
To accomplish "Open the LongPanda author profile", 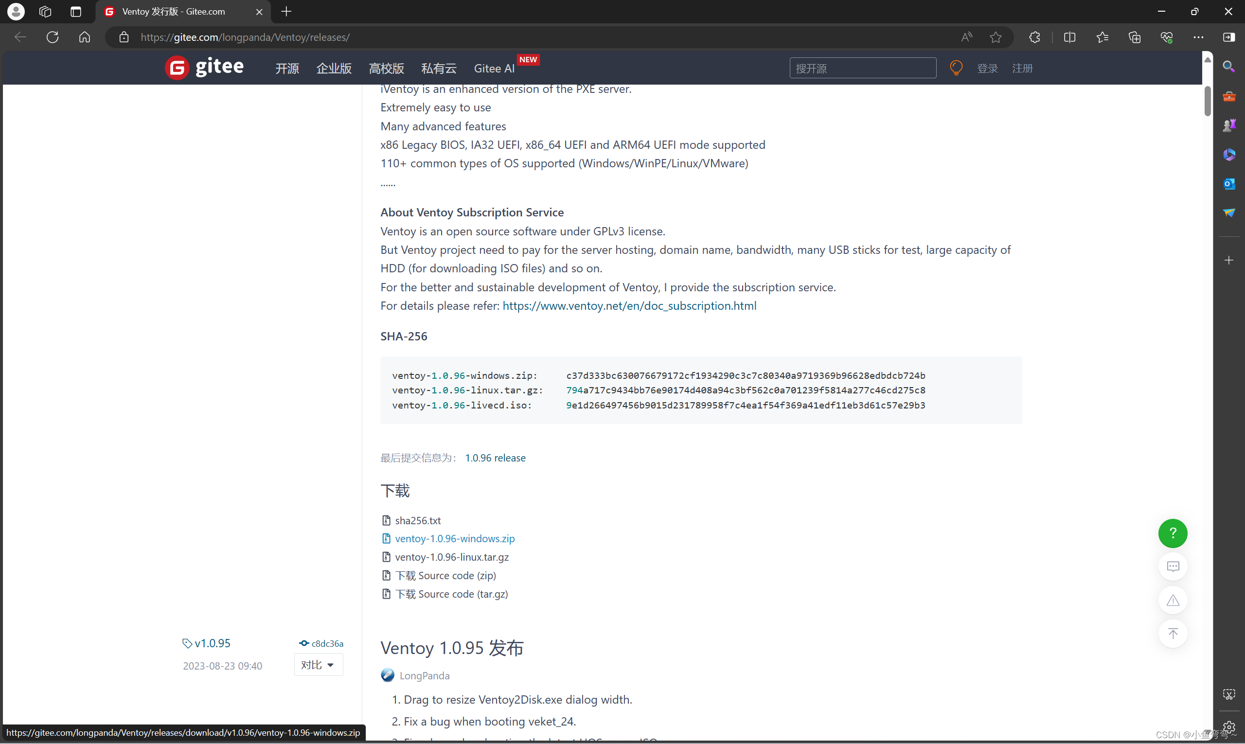I will point(424,676).
